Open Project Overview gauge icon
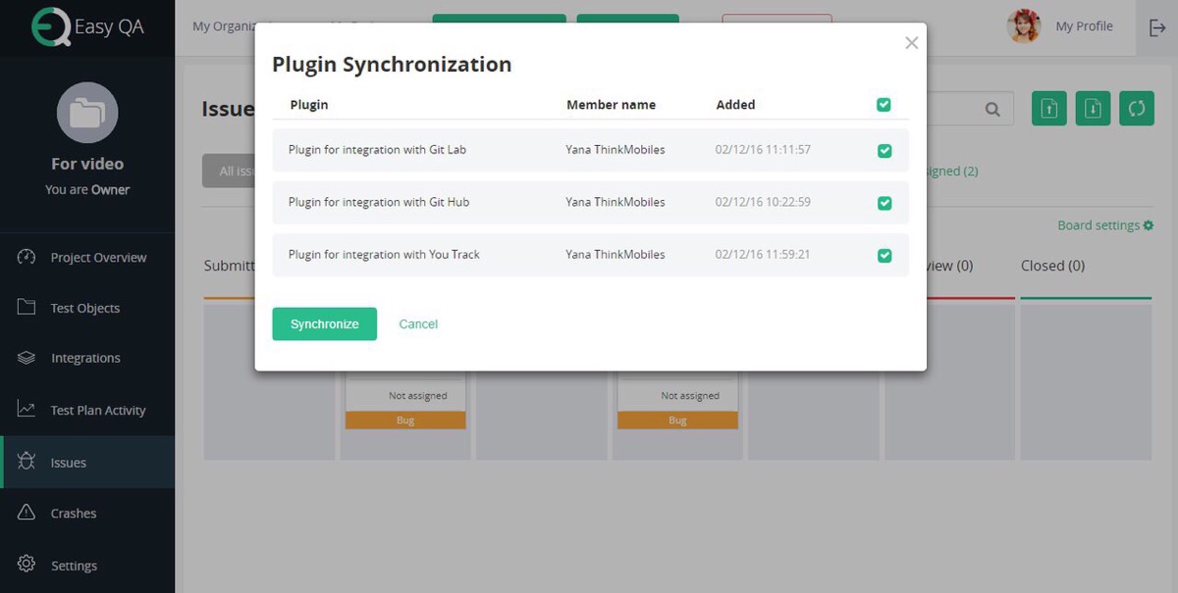Image resolution: width=1178 pixels, height=593 pixels. 27,257
